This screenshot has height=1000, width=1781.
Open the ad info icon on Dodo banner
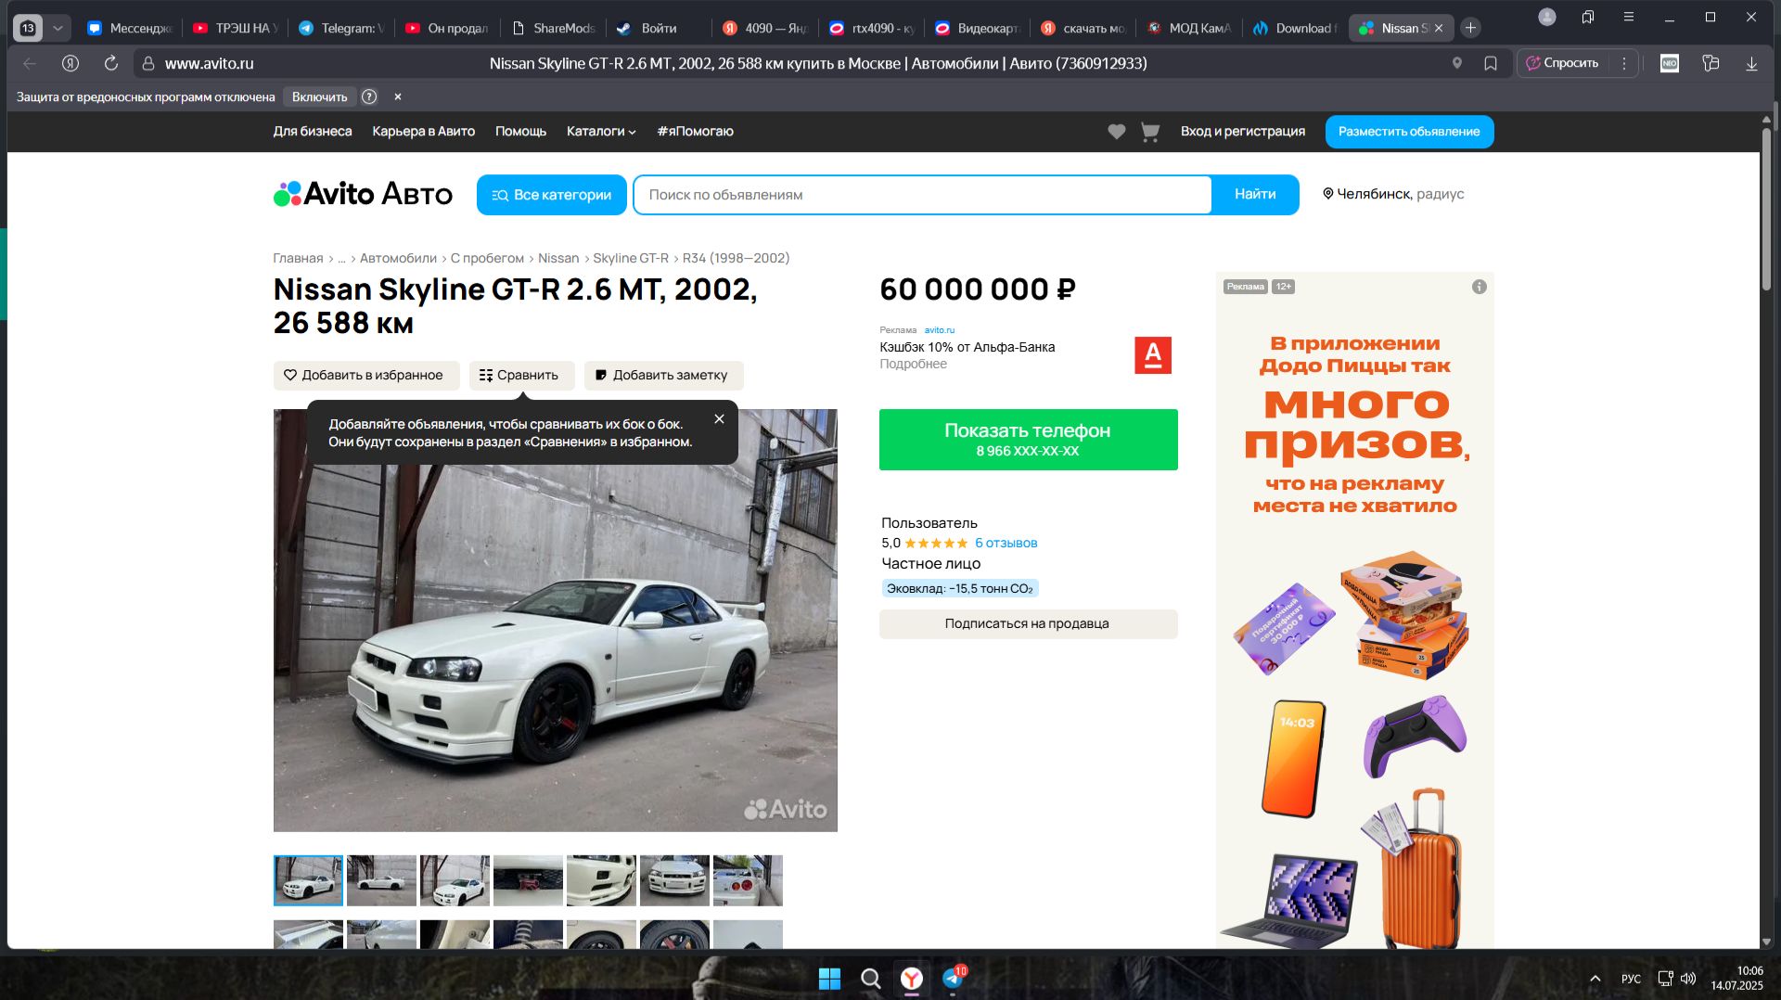tap(1480, 287)
